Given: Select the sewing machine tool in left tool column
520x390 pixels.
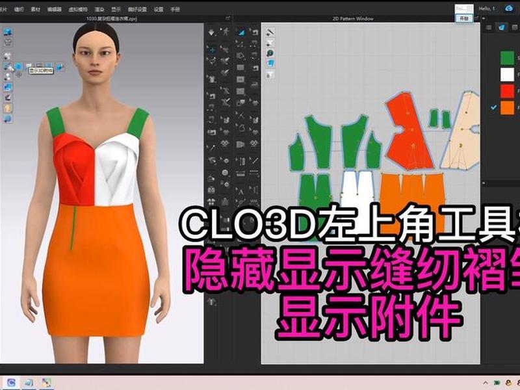Looking at the screenshot, I should point(212,96).
